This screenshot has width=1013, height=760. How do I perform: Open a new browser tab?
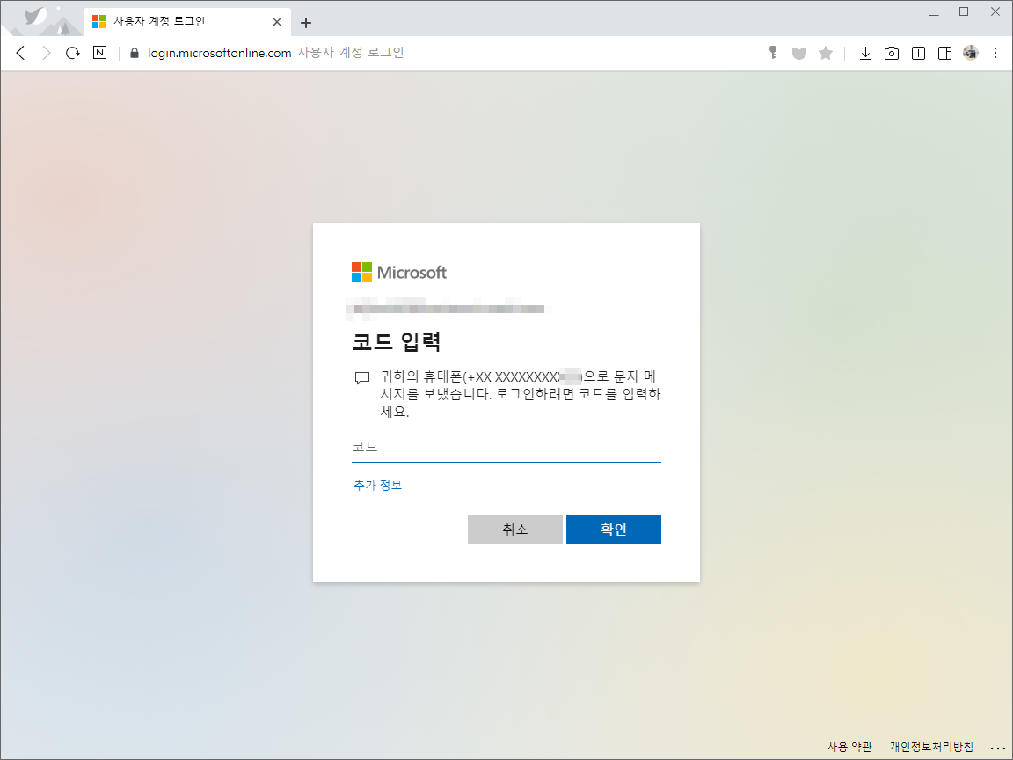(306, 23)
